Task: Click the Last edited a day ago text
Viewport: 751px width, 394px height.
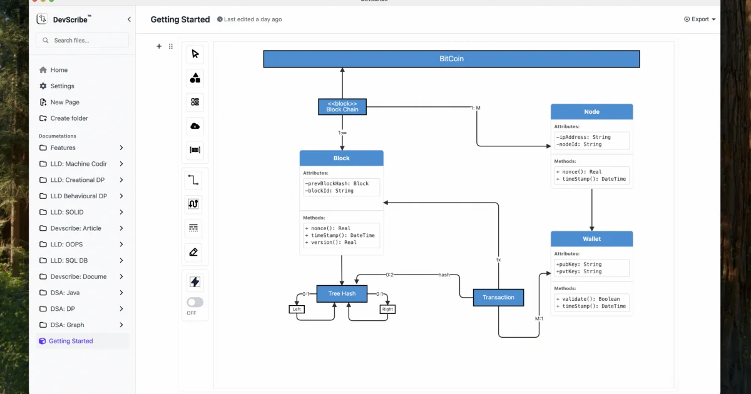Action: click(253, 19)
